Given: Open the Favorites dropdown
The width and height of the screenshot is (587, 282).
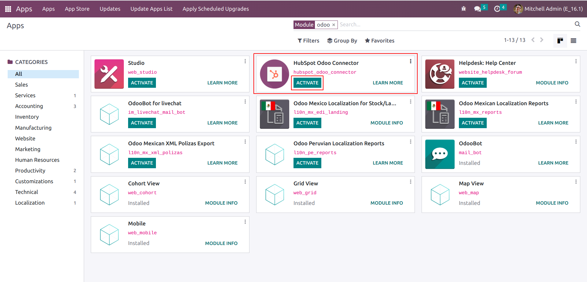Looking at the screenshot, I should 379,41.
